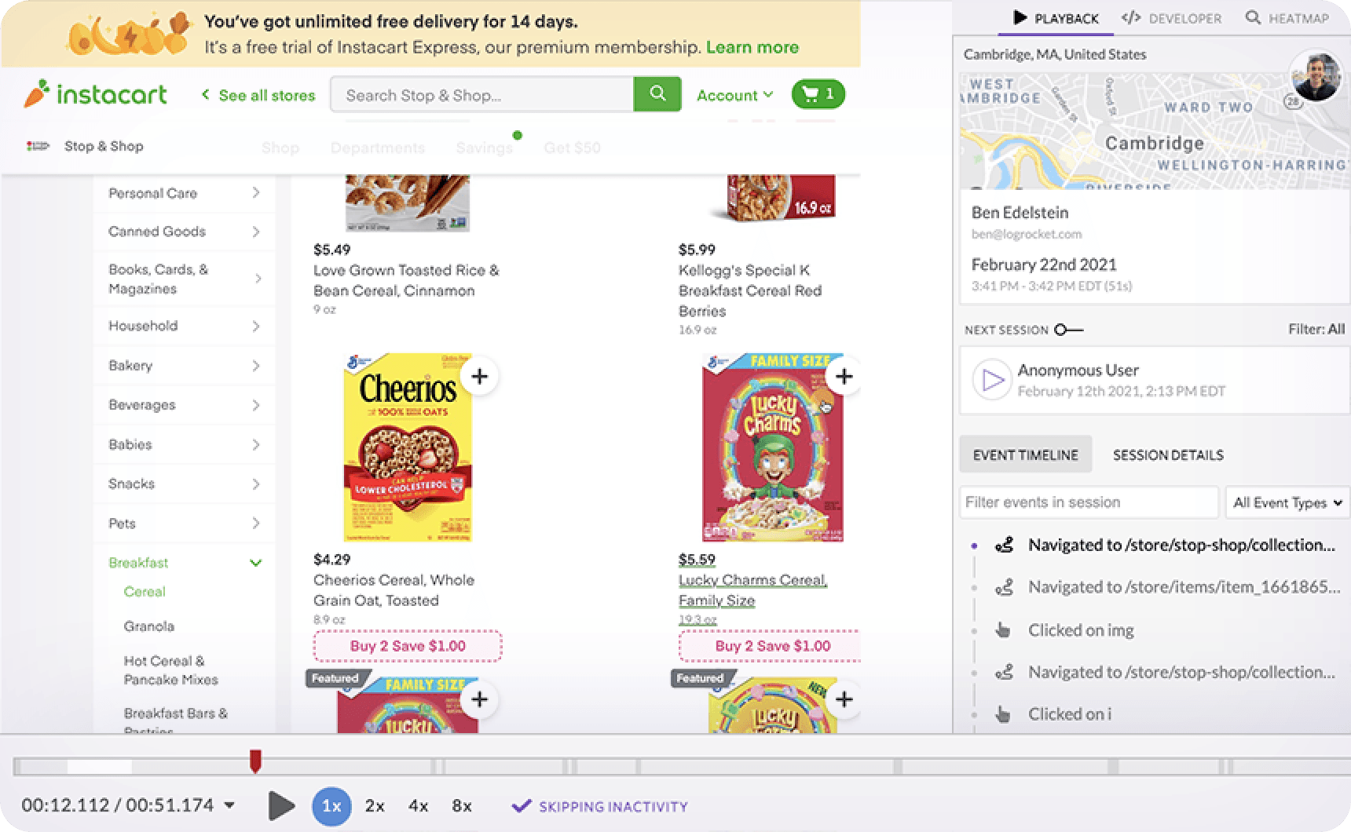Viewport: 1351px width, 832px height.
Task: Click Ben Edelstein's profile avatar
Action: click(x=1316, y=77)
